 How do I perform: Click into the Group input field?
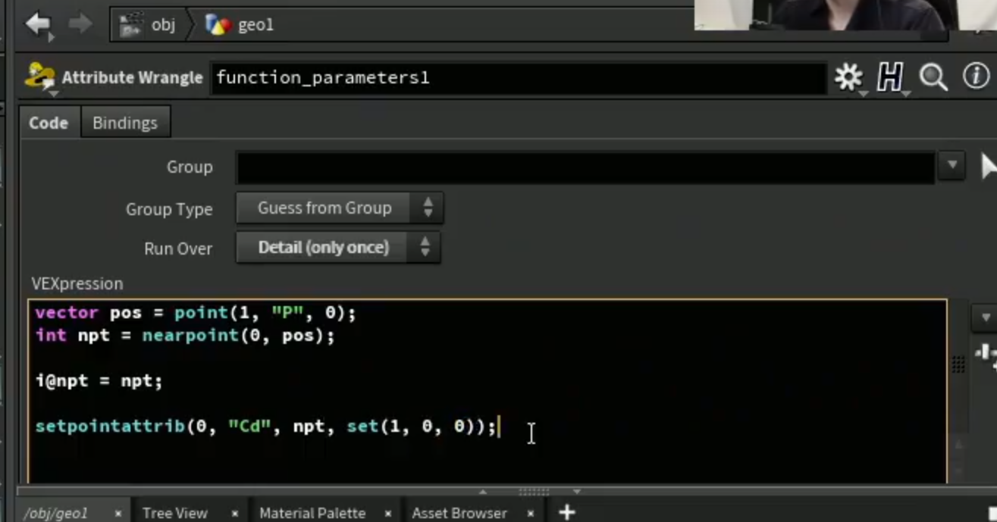point(585,167)
